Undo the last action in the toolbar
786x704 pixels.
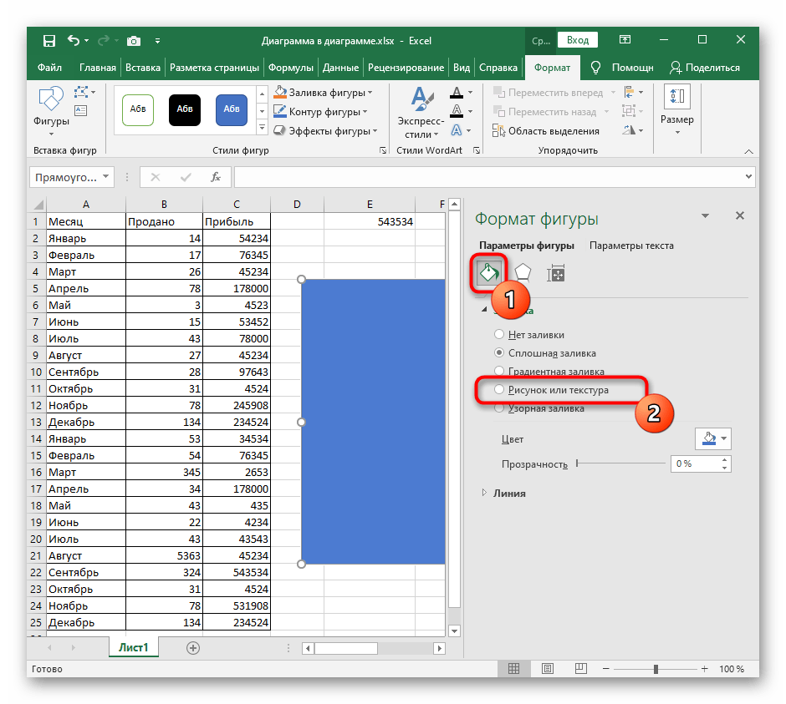coord(74,40)
